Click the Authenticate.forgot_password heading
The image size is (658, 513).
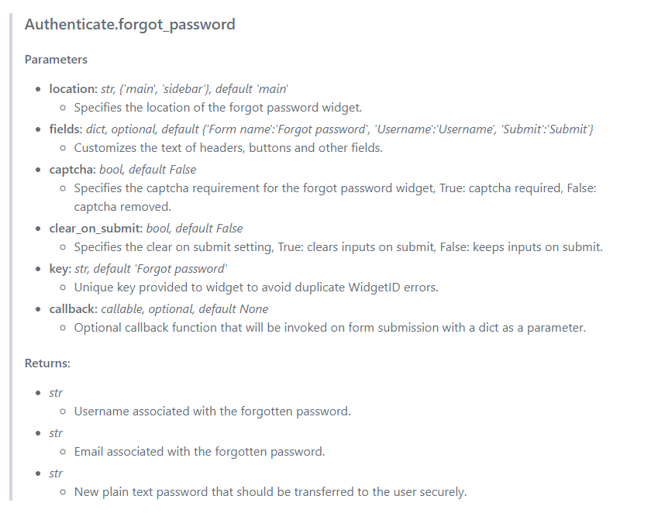click(x=129, y=24)
